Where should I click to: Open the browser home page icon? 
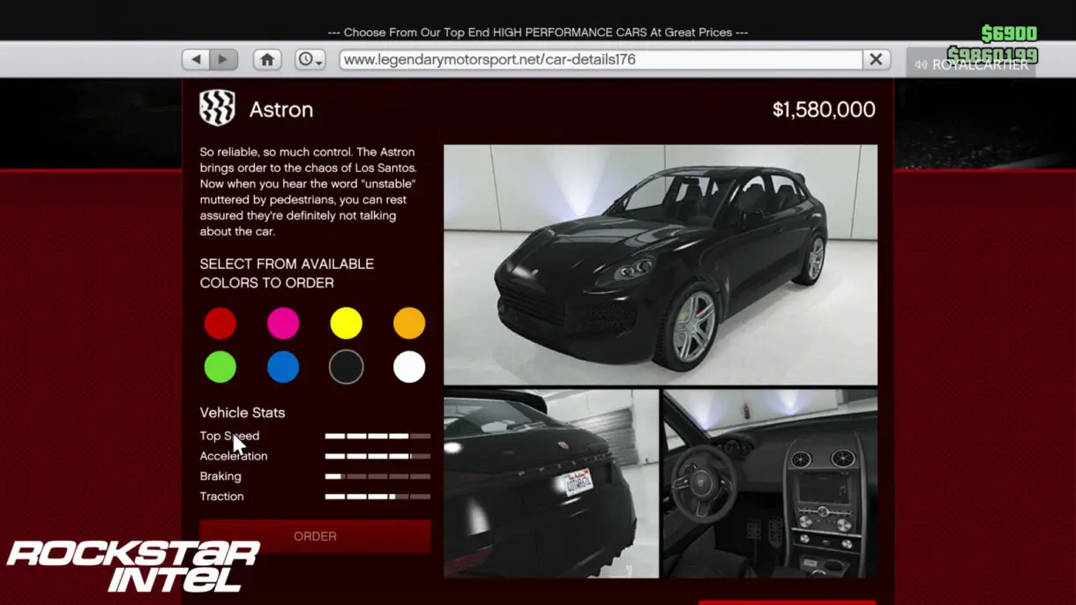pos(267,59)
